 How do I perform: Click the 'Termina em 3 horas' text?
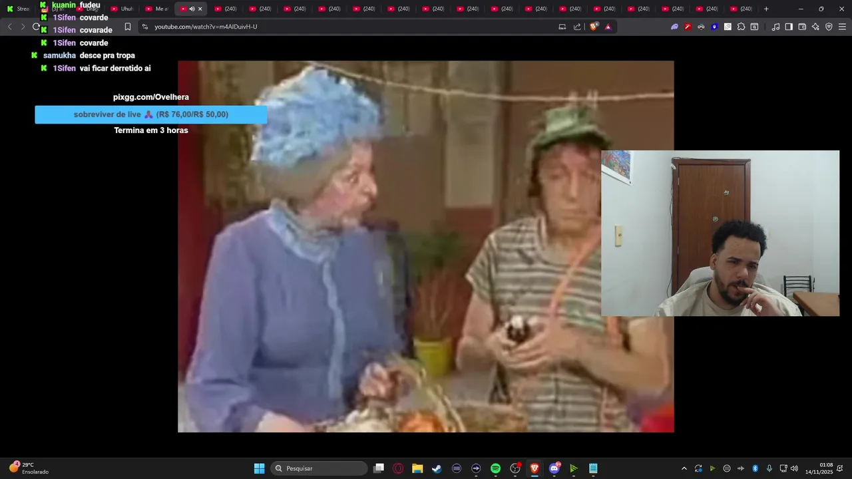pos(151,130)
